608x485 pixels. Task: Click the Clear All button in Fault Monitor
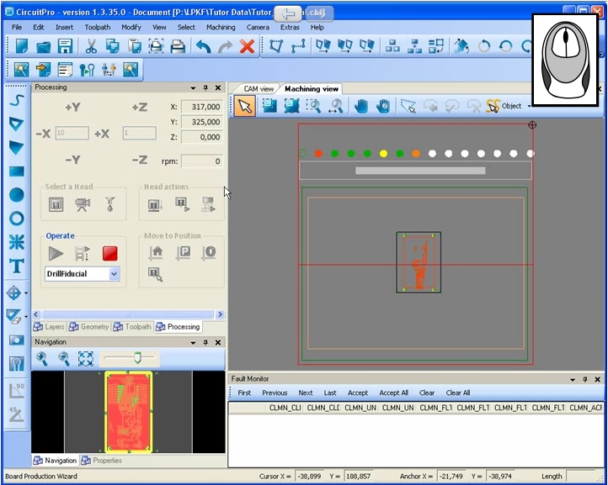[458, 393]
